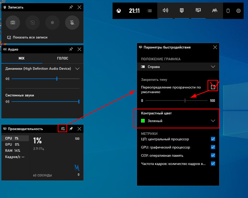Open Game Bar settings gear
Image resolution: width=248 pixels, height=198 pixels.
pyautogui.click(x=238, y=11)
